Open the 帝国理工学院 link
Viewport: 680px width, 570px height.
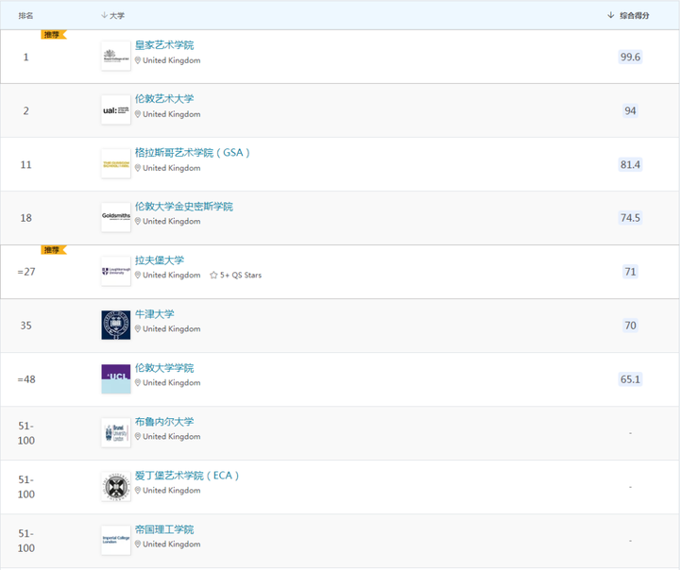click(x=164, y=529)
